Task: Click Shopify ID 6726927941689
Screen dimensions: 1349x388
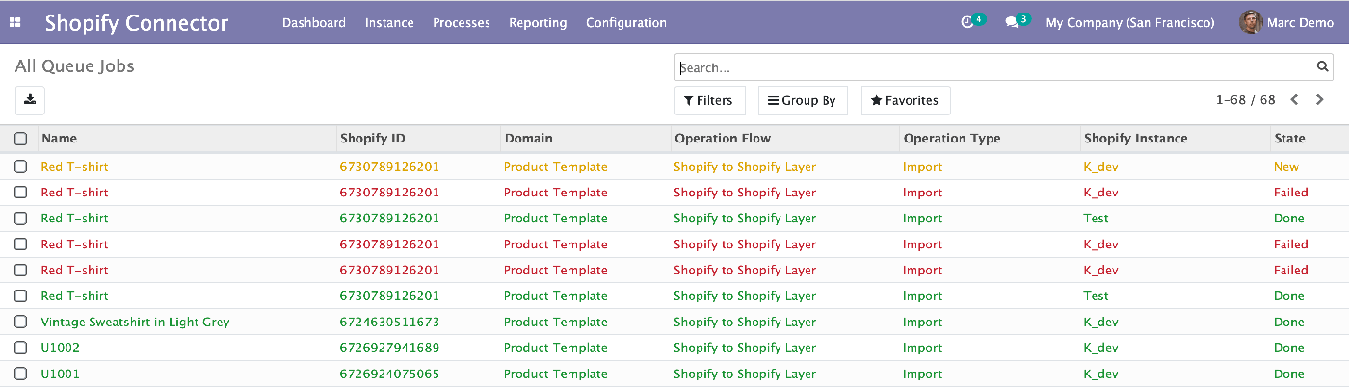Action: click(389, 349)
